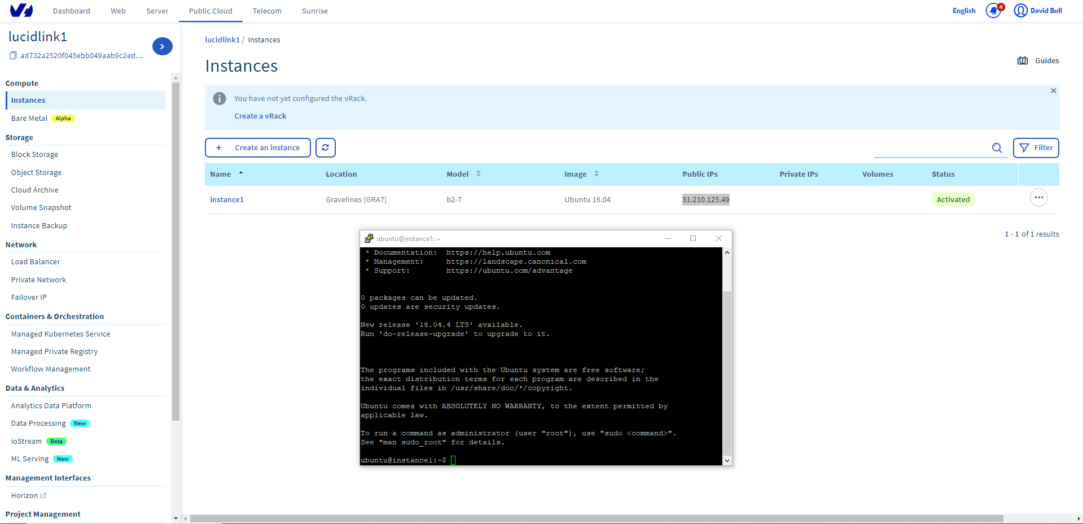Copy the project ID icon
1083x524 pixels.
[13, 55]
